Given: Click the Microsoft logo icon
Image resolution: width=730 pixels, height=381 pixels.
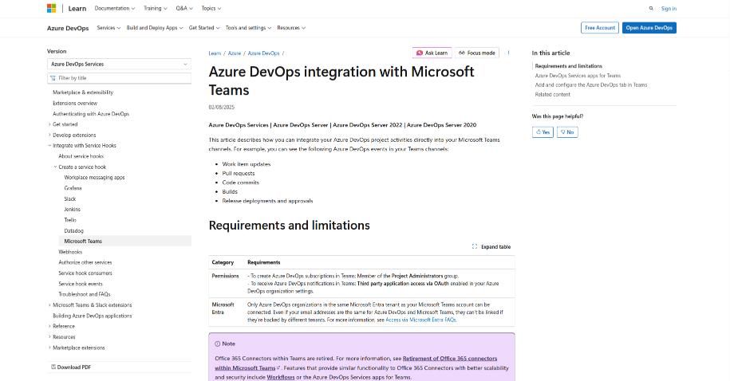Looking at the screenshot, I should pyautogui.click(x=52, y=8).
